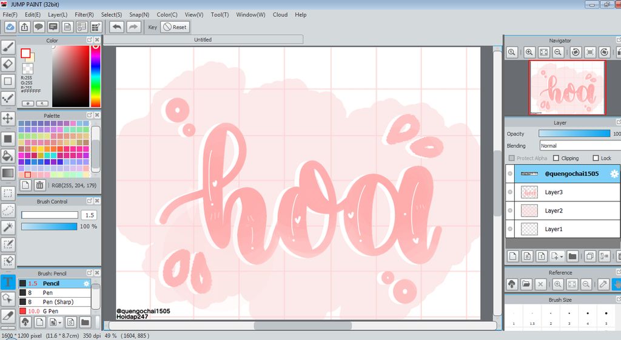
Task: Click the Undo arrow in toolbar
Action: (x=117, y=27)
